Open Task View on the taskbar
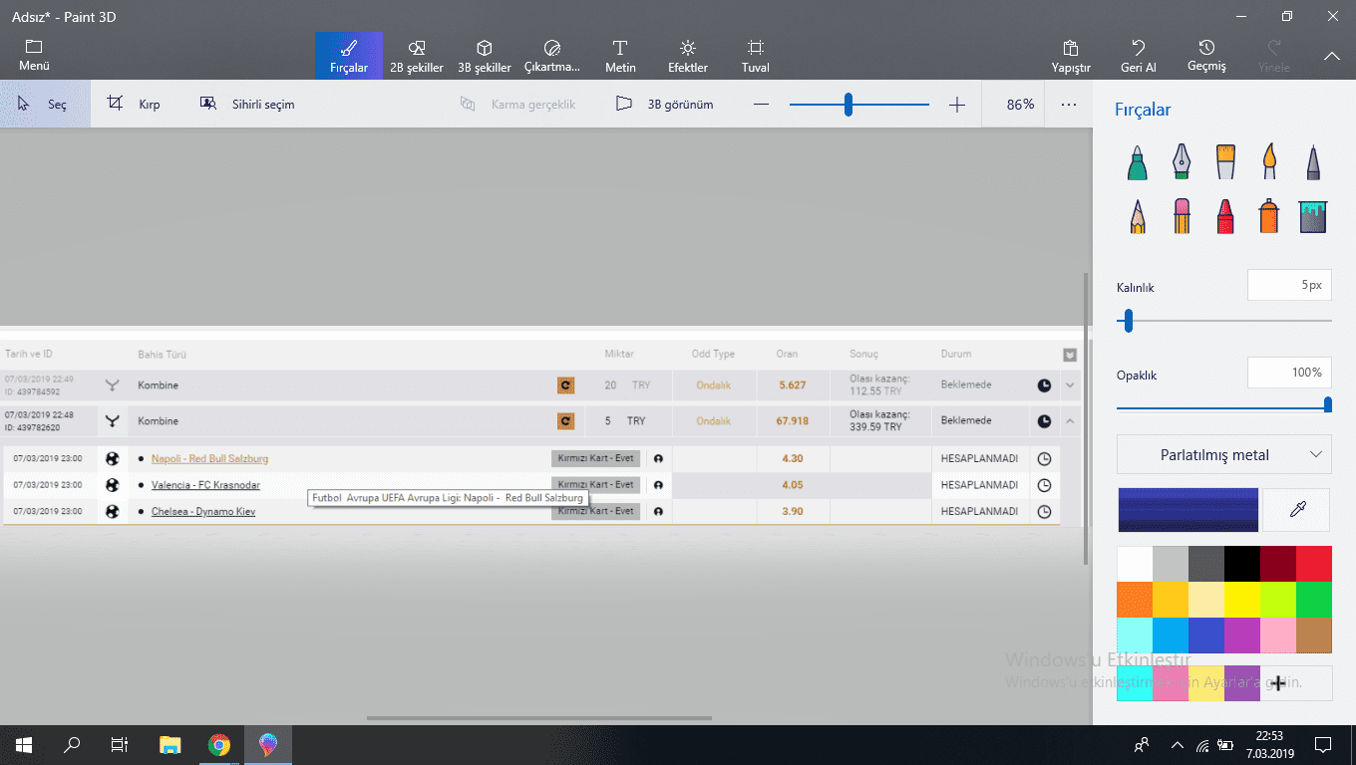The height and width of the screenshot is (765, 1356). coord(120,745)
